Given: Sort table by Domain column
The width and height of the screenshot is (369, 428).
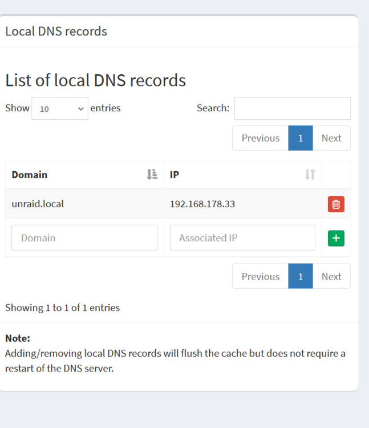Looking at the screenshot, I should [84, 175].
